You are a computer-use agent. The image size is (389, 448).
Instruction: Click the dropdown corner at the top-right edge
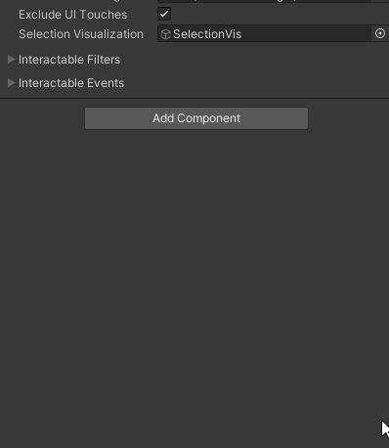(380, 1)
